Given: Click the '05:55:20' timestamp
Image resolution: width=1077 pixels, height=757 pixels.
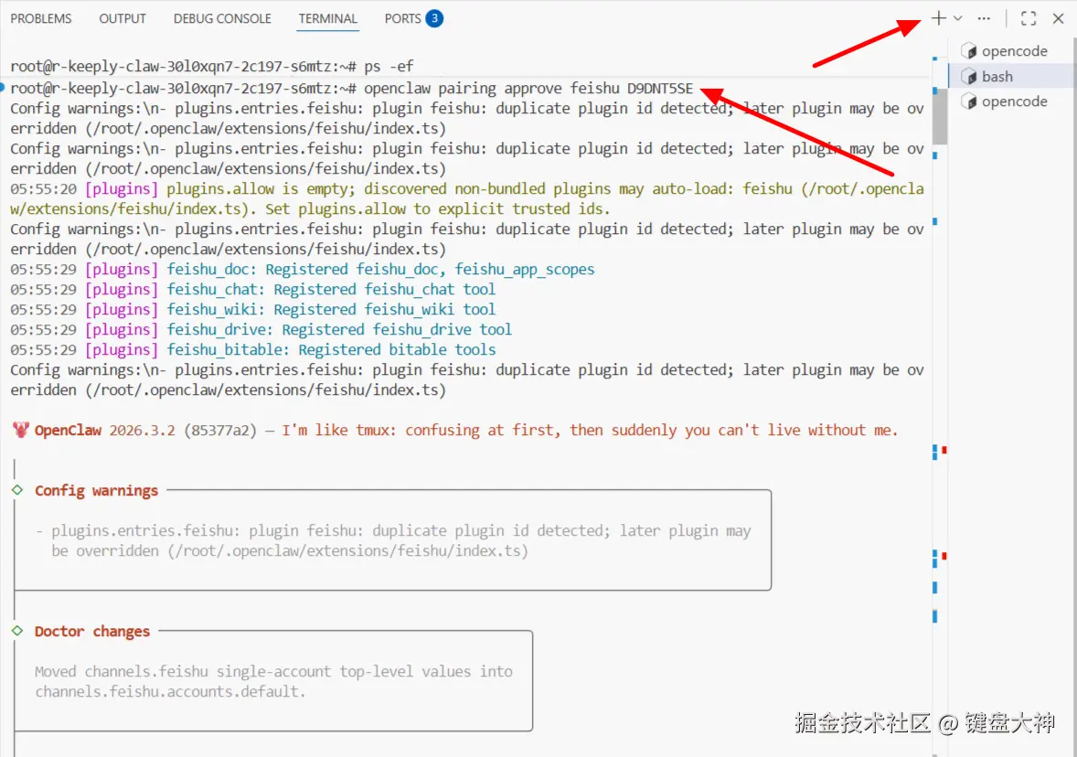Looking at the screenshot, I should [43, 189].
